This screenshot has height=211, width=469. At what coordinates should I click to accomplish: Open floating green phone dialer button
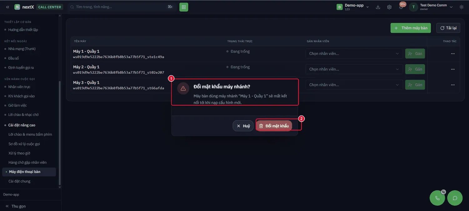(x=437, y=198)
